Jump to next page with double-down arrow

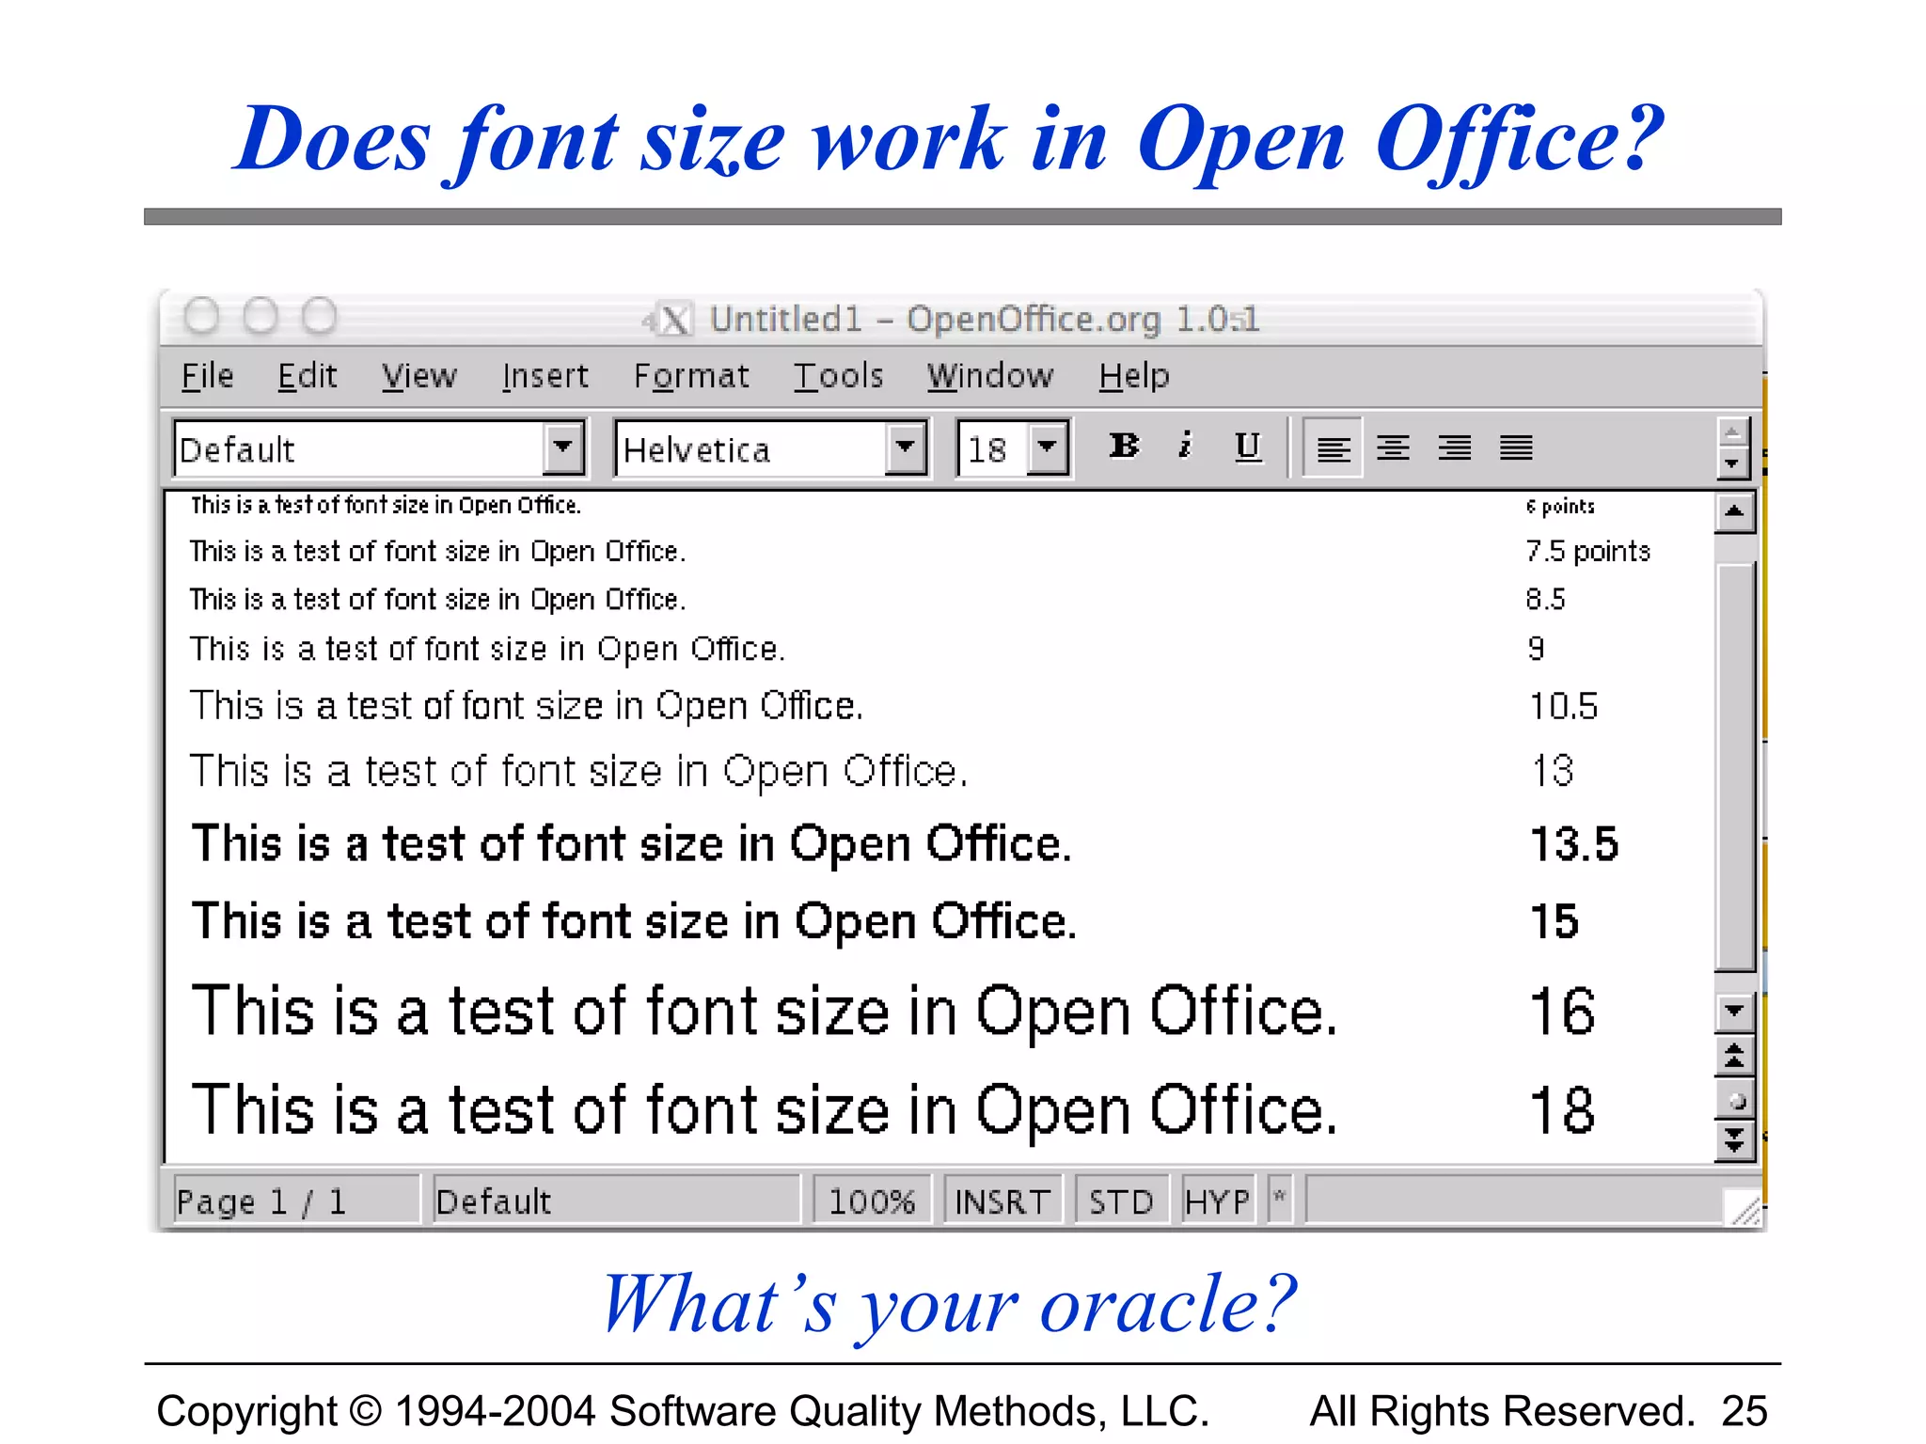1735,1140
